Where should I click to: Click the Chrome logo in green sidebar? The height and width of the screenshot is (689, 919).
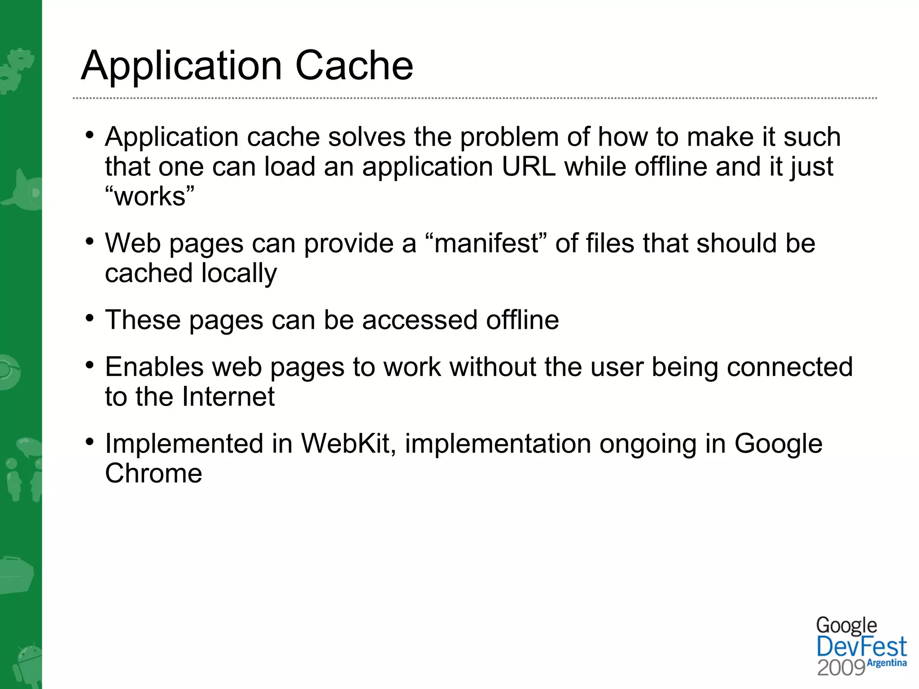click(x=9, y=372)
